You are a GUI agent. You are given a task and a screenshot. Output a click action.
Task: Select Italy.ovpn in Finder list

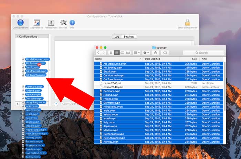click(x=159, y=122)
